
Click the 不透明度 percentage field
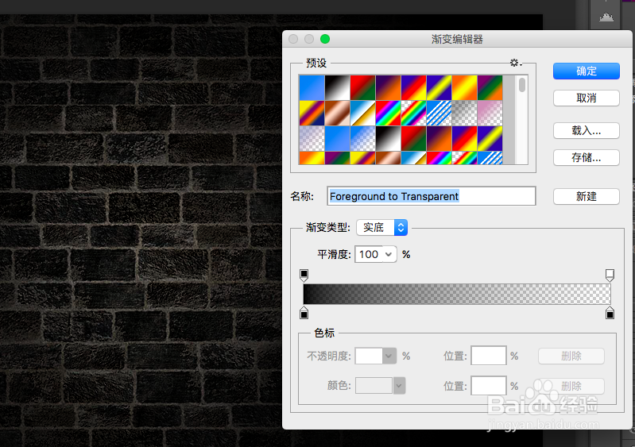[369, 356]
